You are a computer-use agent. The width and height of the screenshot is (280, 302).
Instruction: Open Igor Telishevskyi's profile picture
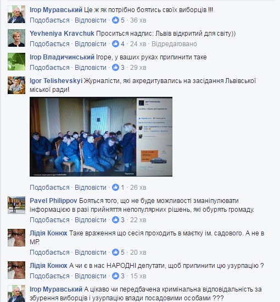pyautogui.click(x=16, y=85)
